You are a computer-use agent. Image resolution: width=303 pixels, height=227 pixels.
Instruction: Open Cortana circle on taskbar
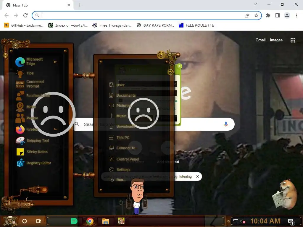(25, 221)
